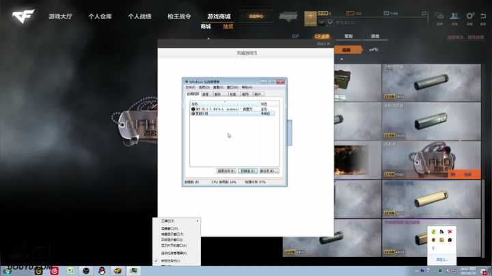Select the 游戏商城 game store tab
The height and width of the screenshot is (276, 492).
point(219,16)
